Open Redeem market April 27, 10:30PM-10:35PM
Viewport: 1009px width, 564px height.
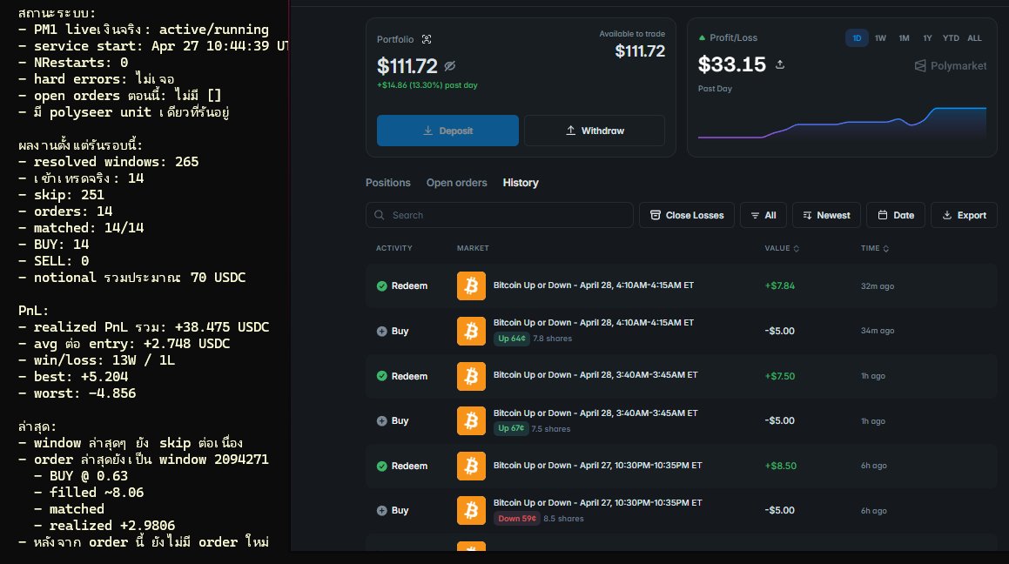597,465
